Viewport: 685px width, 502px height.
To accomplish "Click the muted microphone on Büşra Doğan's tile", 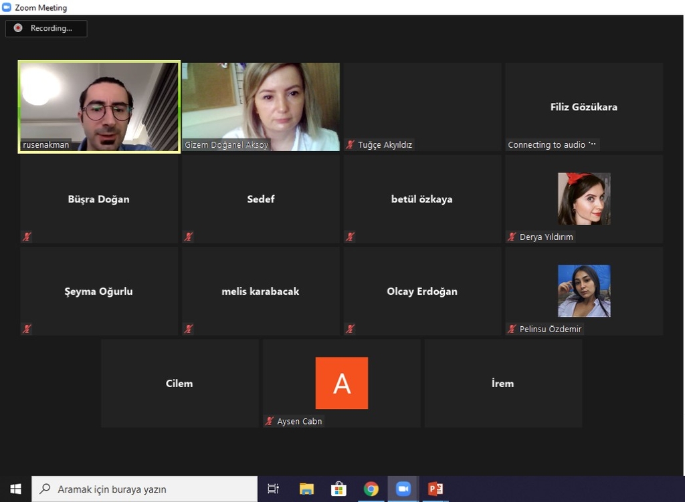I will pos(27,237).
